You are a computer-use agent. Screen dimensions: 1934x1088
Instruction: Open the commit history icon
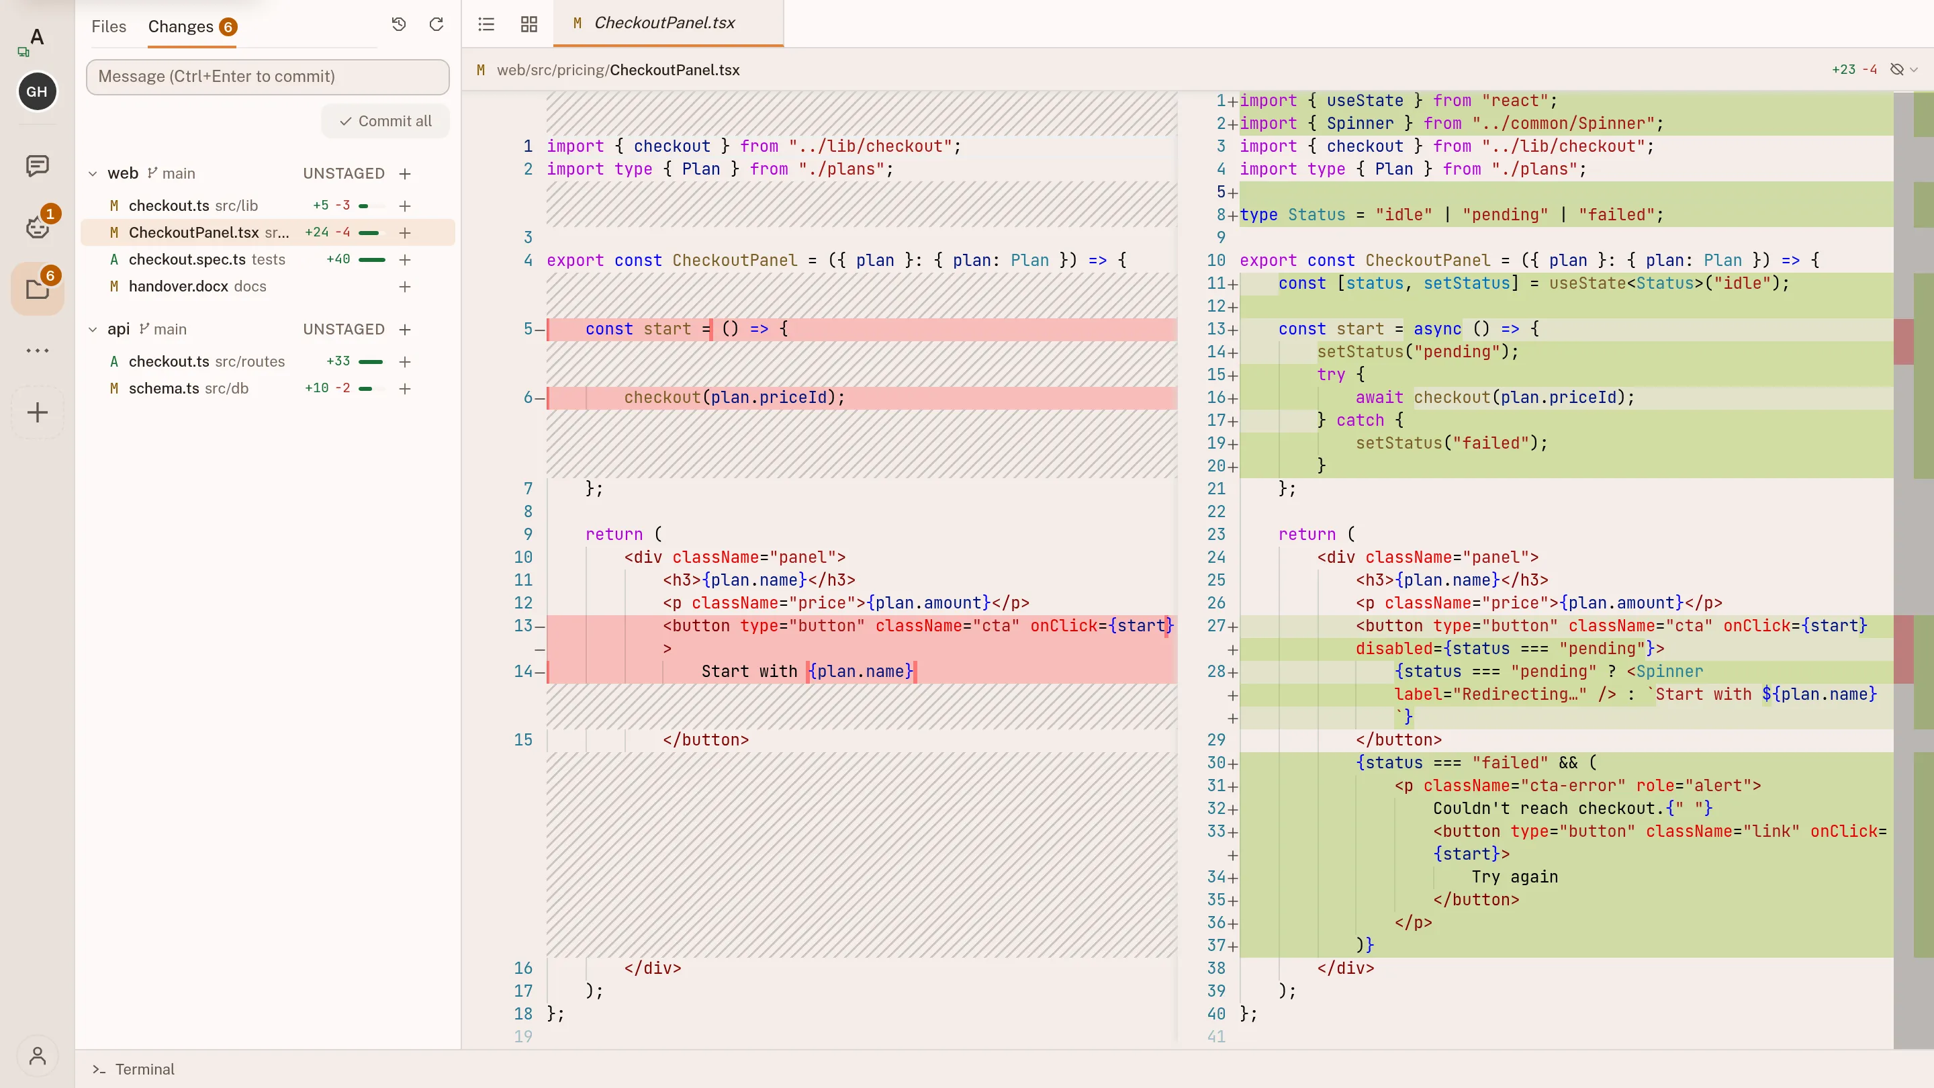(x=399, y=25)
